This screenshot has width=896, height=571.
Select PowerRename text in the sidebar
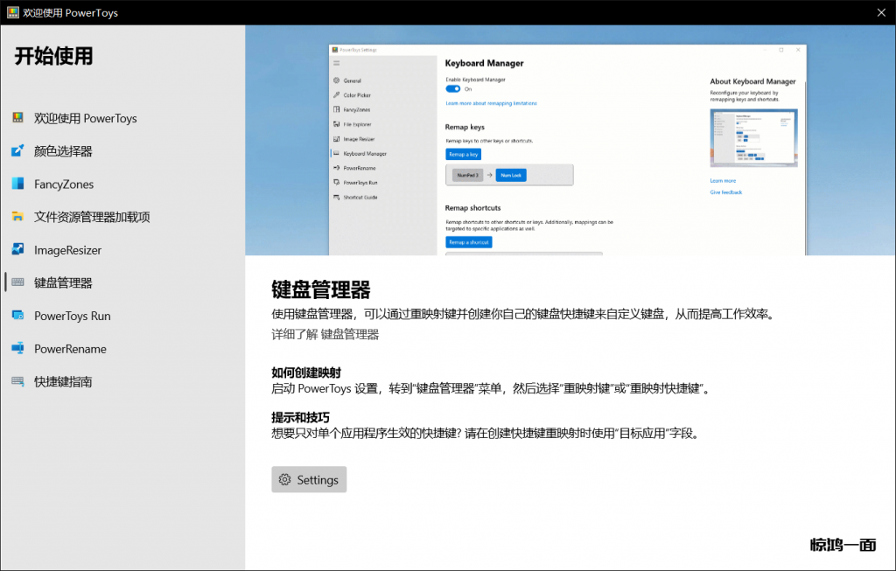click(70, 349)
